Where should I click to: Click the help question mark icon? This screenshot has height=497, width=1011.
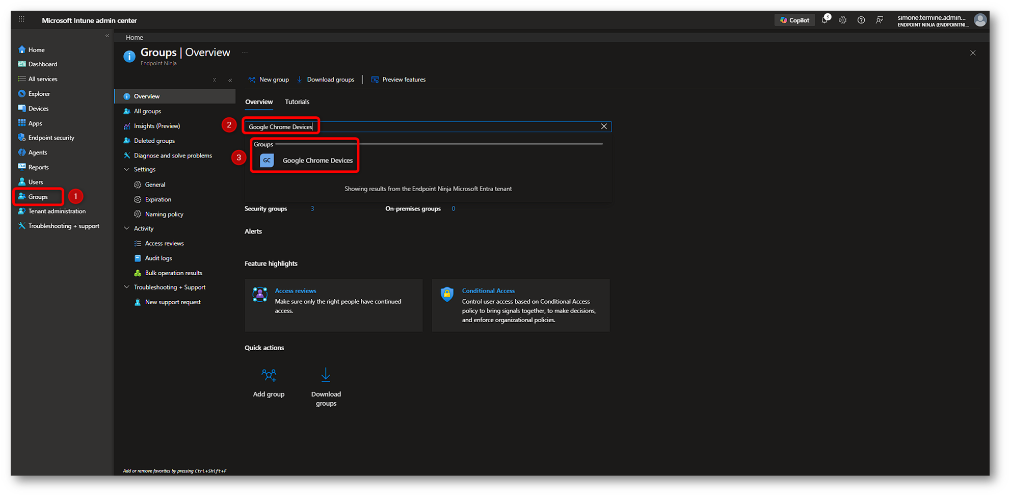point(861,20)
